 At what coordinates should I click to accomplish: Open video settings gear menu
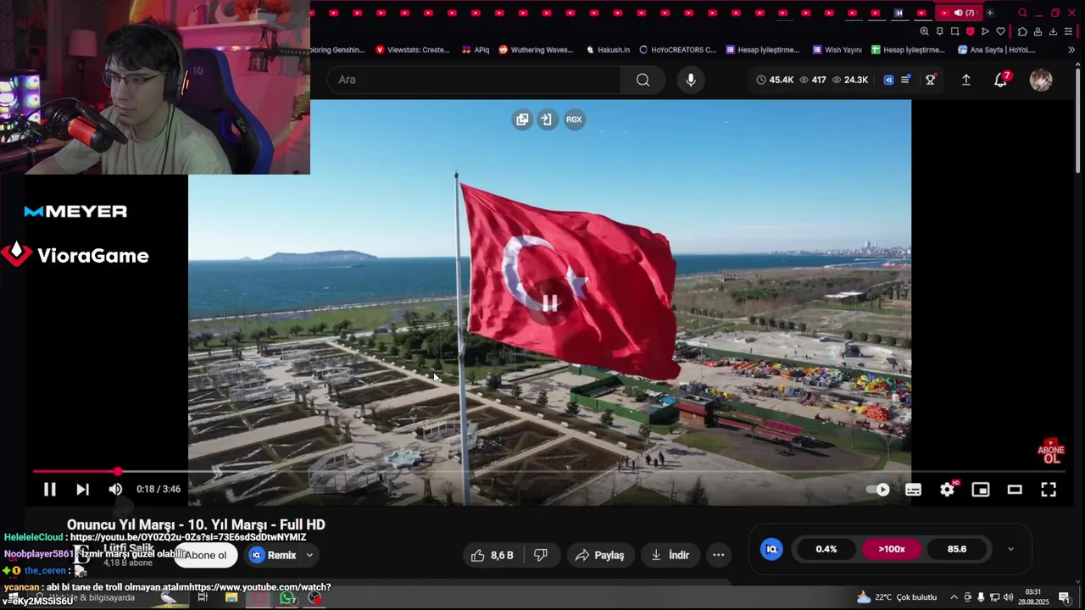click(x=947, y=489)
